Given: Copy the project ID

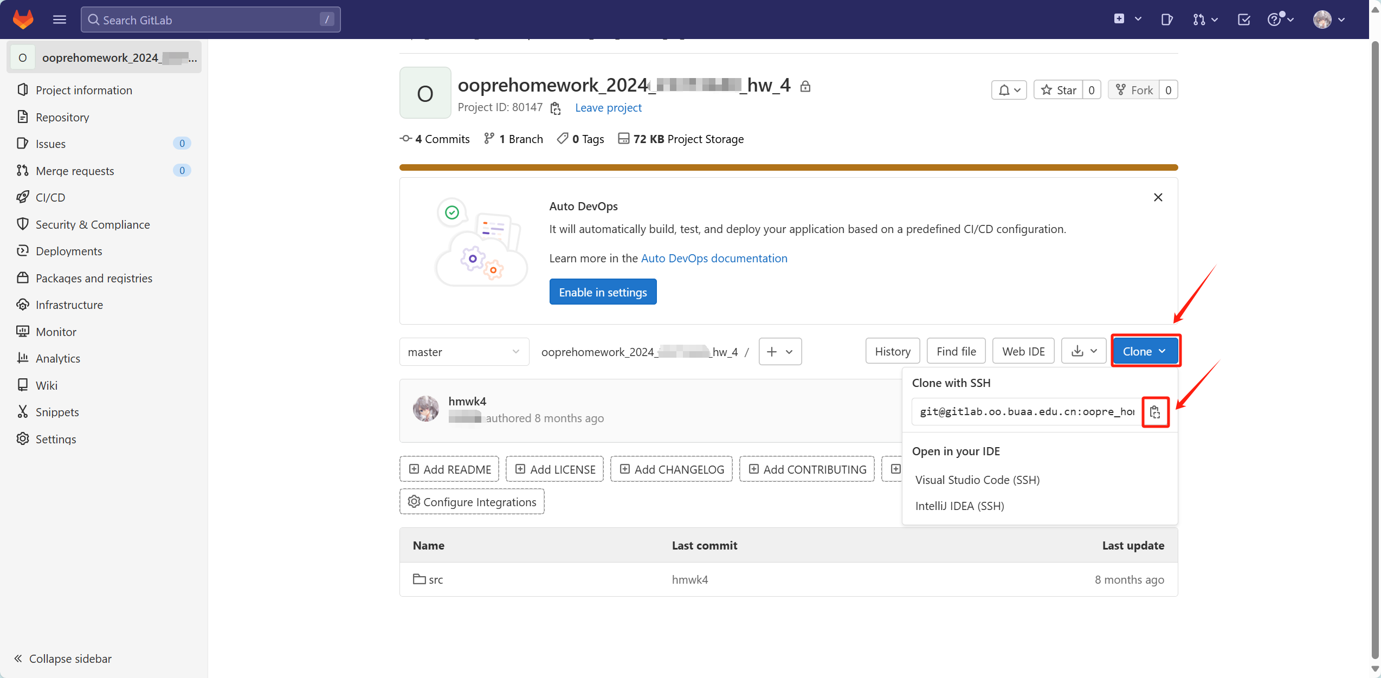Looking at the screenshot, I should (556, 108).
